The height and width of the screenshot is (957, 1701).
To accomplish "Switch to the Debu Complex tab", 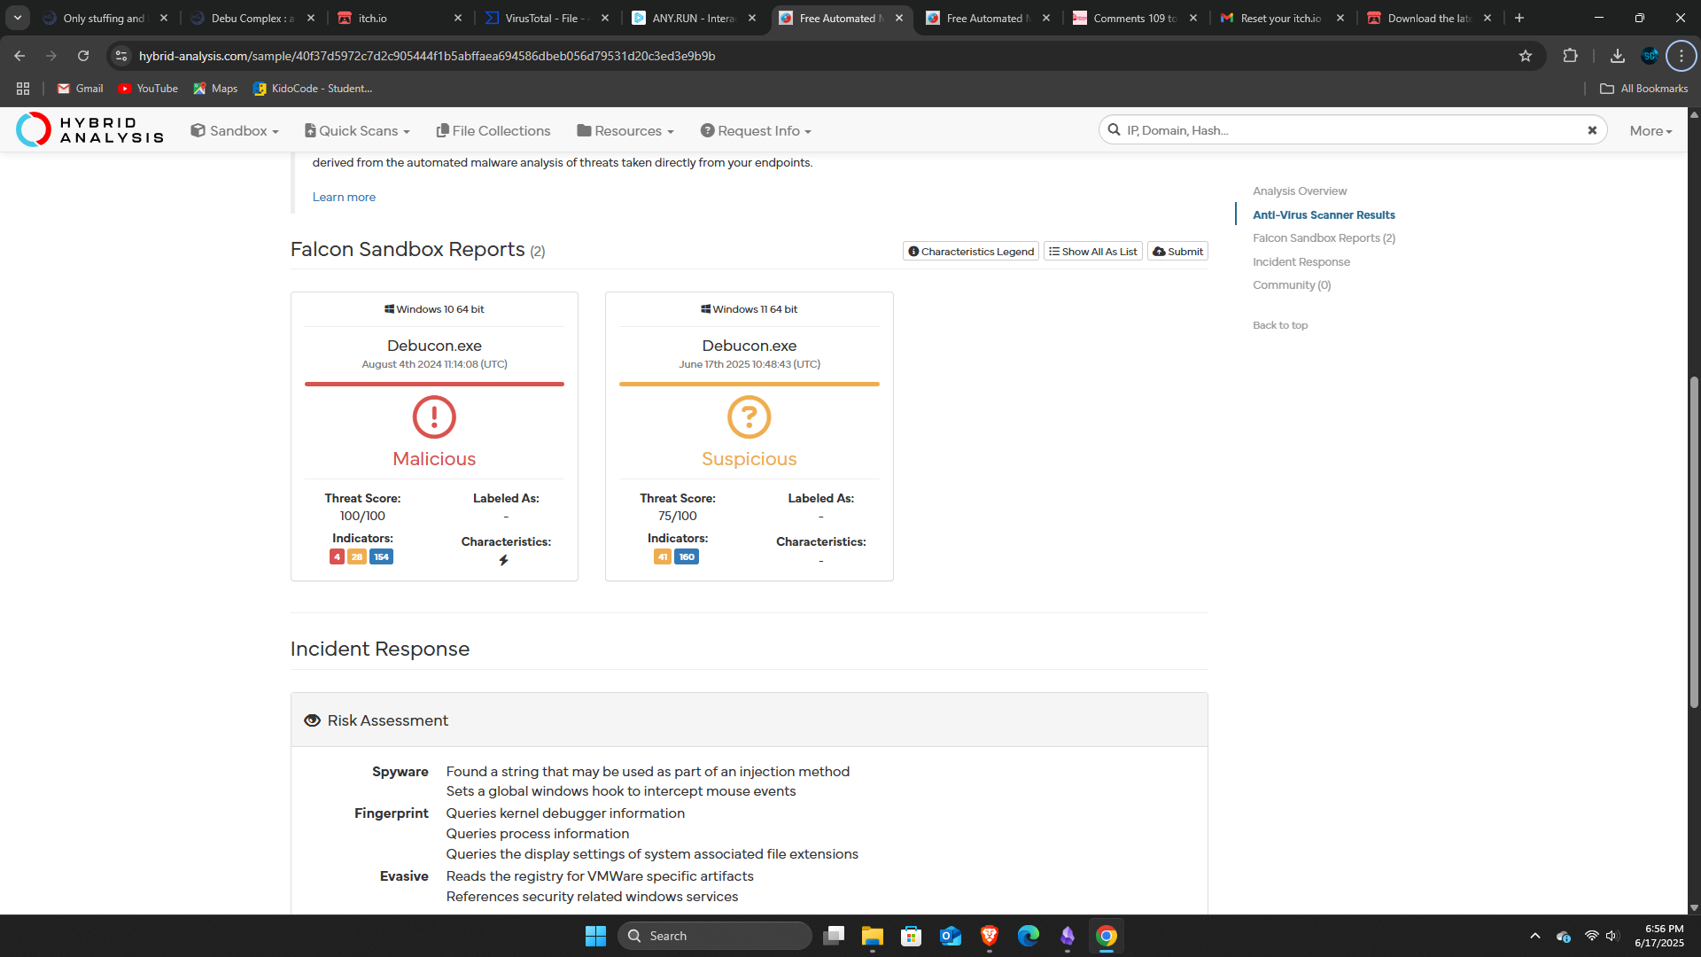I will (x=252, y=18).
